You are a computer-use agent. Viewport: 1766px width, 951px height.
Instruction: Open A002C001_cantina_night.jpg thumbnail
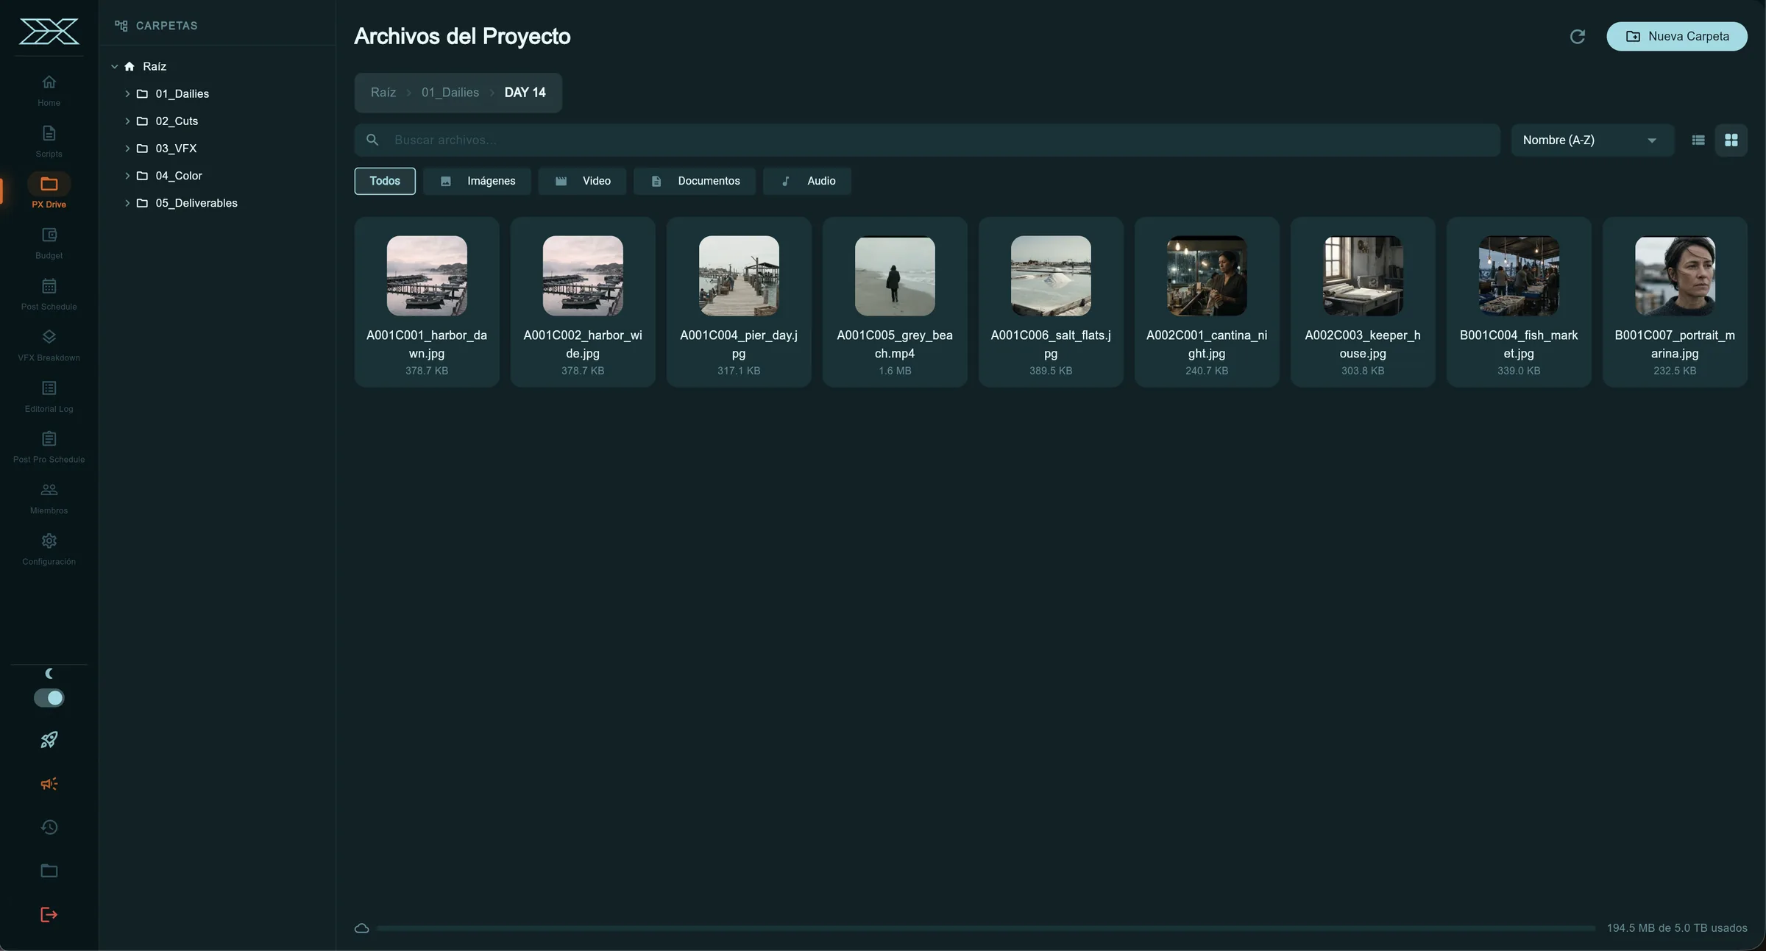click(1207, 276)
